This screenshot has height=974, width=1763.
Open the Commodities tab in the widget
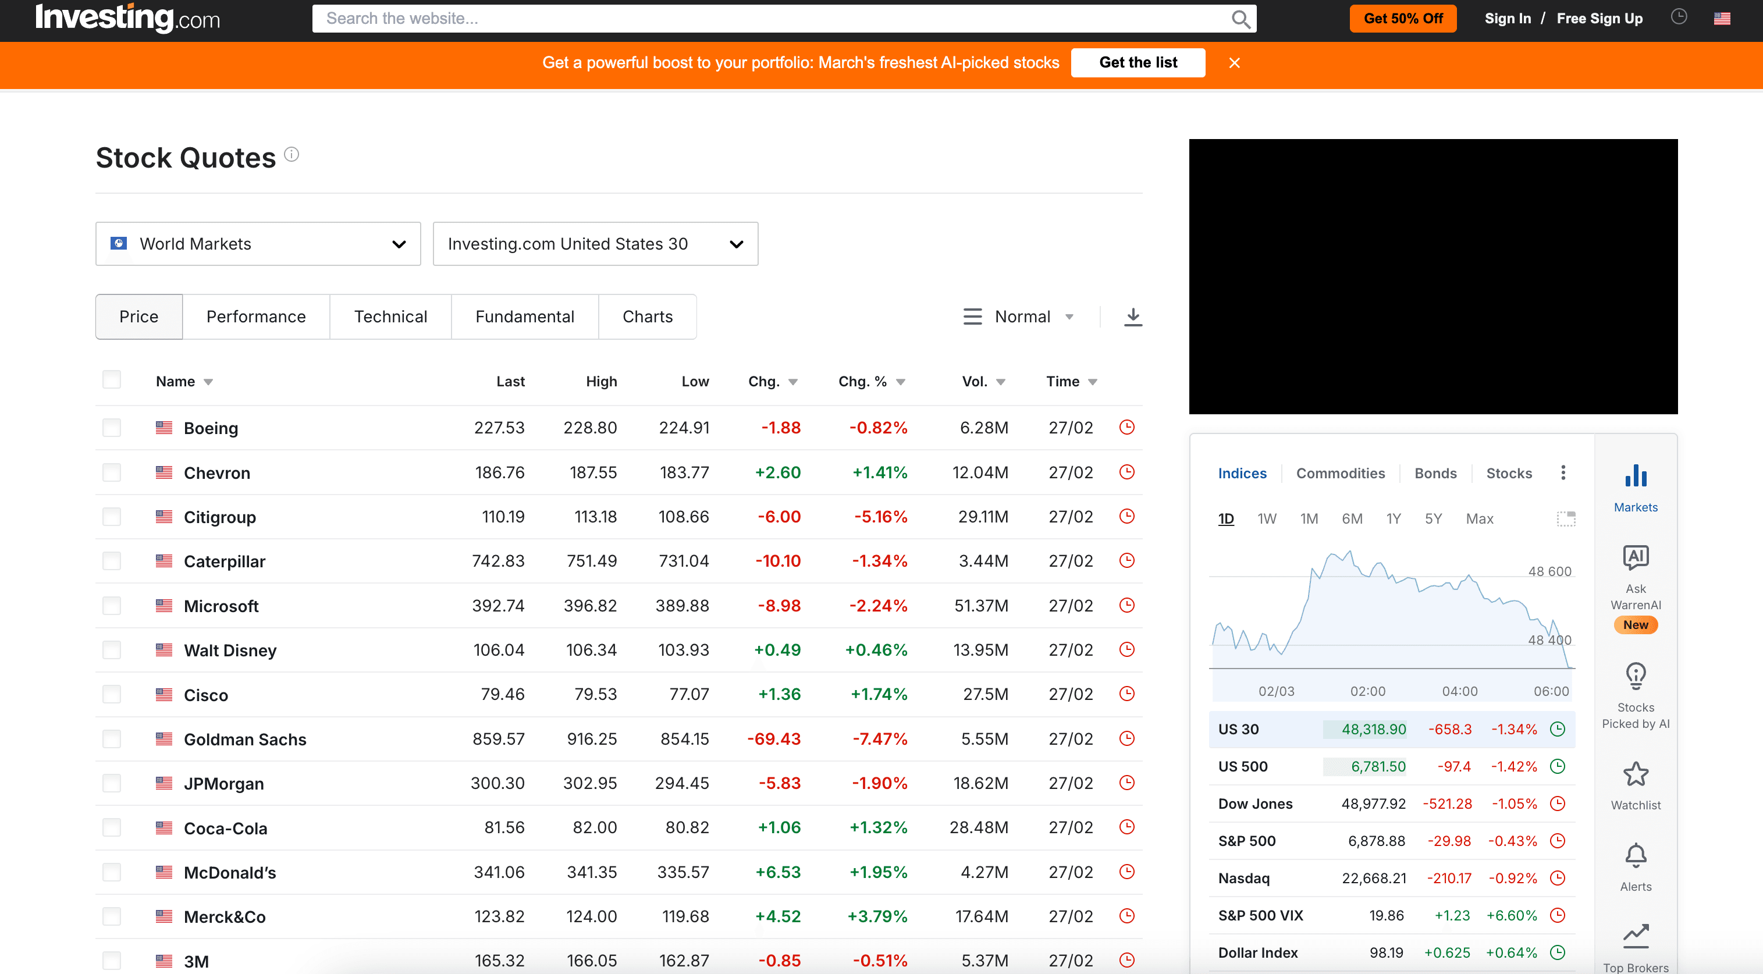[1341, 473]
